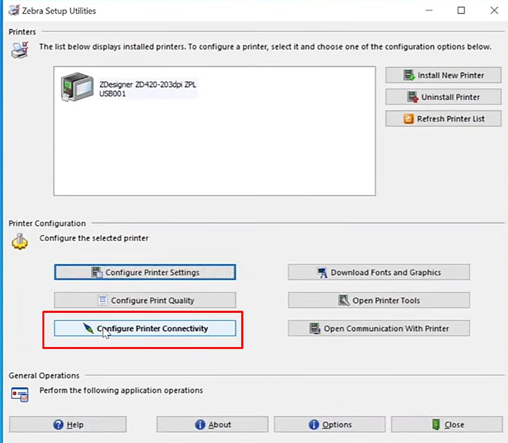Open Printer Tools
Screen dimensions: 508x443
[x=379, y=300]
